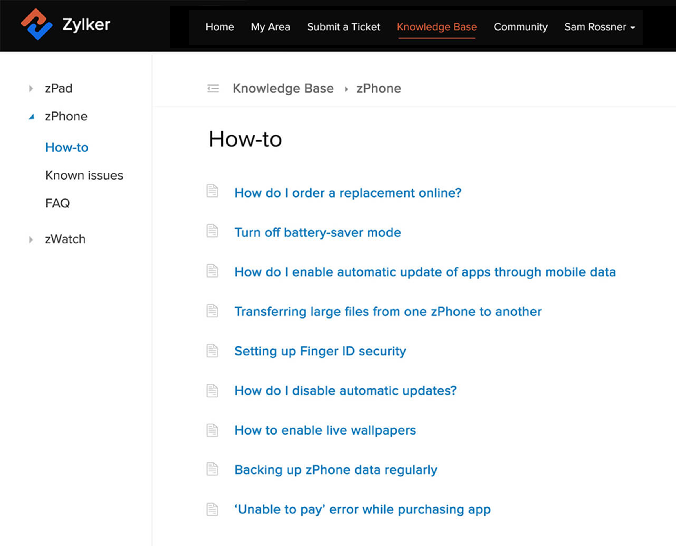Screen dimensions: 676x546
Task: Click the breadcrumb collapse icon beside Knowledge Base
Action: 213,88
